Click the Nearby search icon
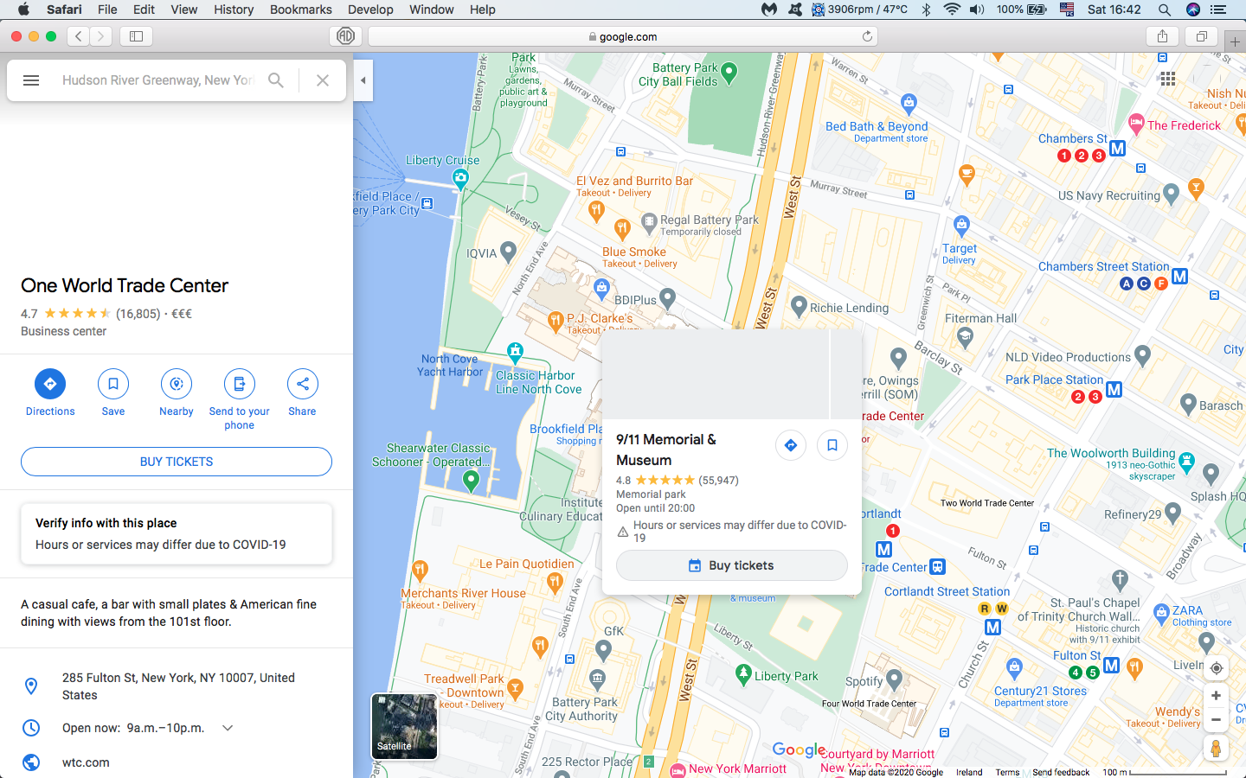 click(176, 383)
